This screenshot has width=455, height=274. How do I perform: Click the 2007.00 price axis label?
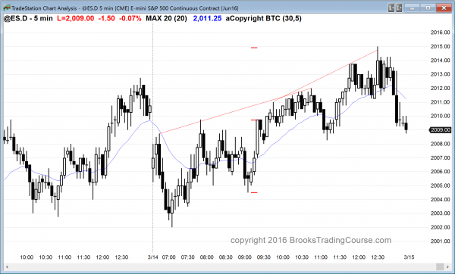coord(440,157)
